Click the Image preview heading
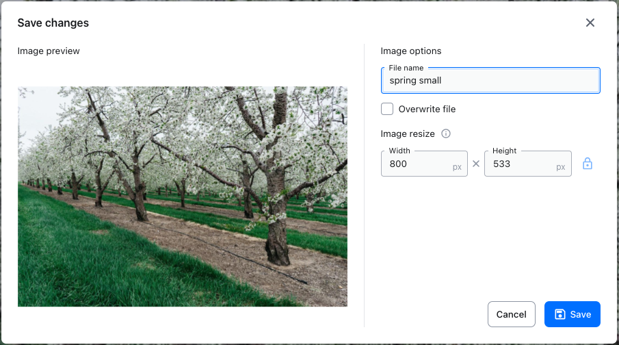Viewport: 619px width, 345px height. pos(49,51)
